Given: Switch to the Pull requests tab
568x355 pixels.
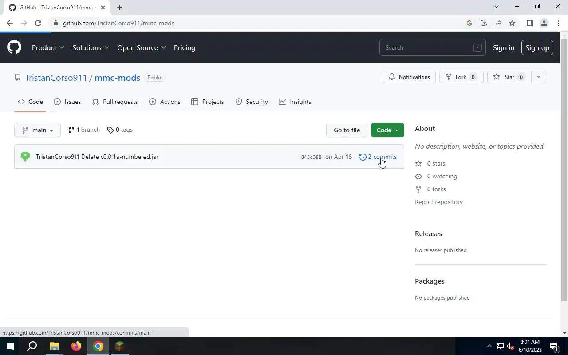Looking at the screenshot, I should pos(115,102).
